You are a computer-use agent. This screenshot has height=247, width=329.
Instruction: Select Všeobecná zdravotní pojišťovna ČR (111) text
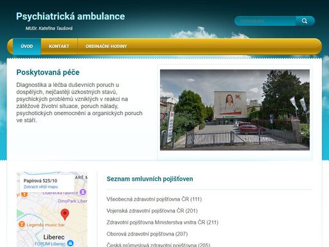coord(154,199)
